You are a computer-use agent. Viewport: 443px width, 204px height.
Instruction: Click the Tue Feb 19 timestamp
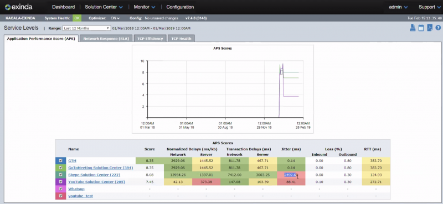pyautogui.click(x=424, y=18)
